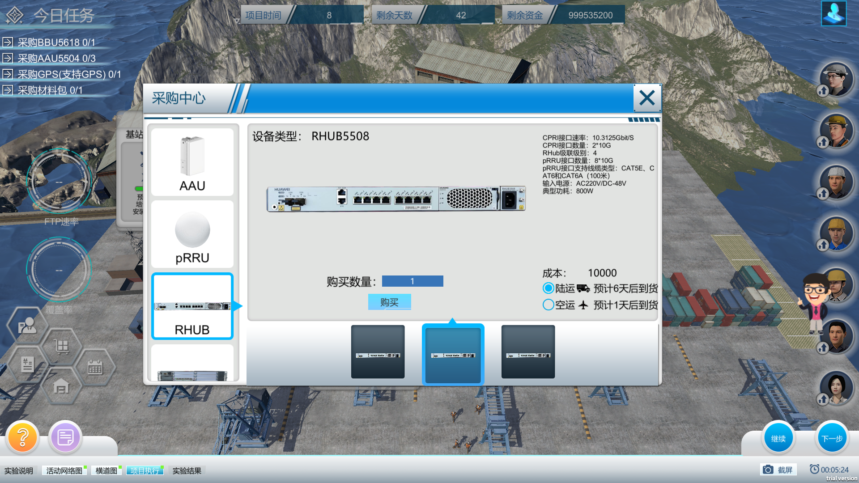The image size is (859, 483).
Task: Select the female staff avatar
Action: 837,388
